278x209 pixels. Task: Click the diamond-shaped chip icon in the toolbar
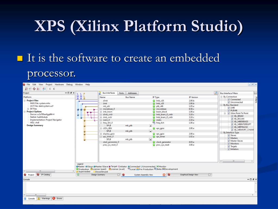click(x=34, y=89)
